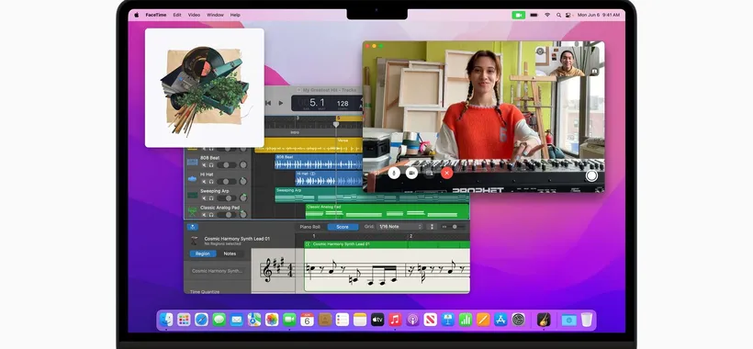Click the FaceTime self-view thumbnail

pos(568,62)
